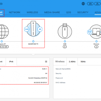Go to MEDIA SHARE section
Screen dimensions: 101x101
point(52,12)
